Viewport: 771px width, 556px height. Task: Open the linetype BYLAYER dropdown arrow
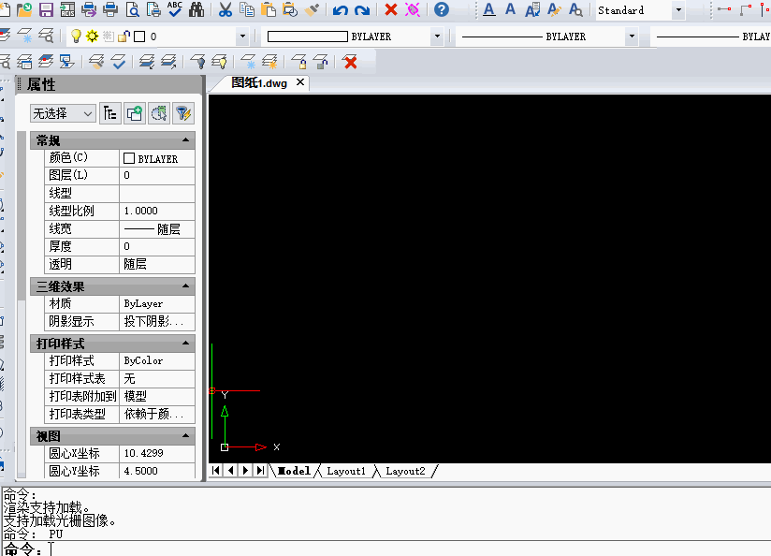click(632, 37)
